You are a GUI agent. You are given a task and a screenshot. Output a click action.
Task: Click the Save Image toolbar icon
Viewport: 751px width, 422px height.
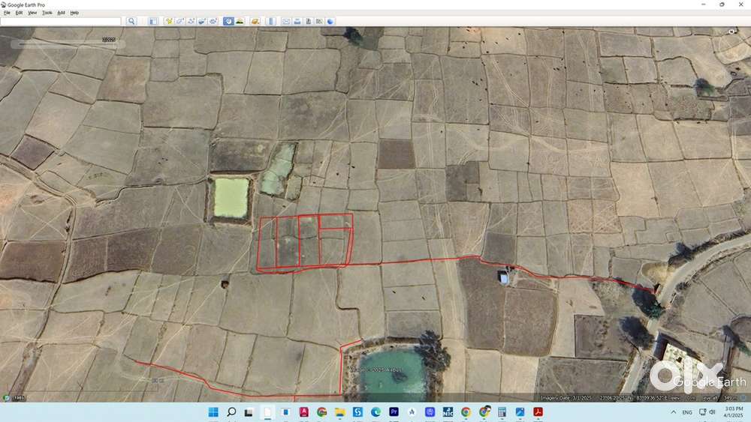click(309, 22)
